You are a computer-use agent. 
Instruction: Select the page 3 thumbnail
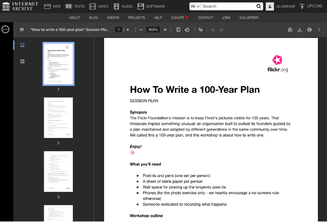pos(58,172)
